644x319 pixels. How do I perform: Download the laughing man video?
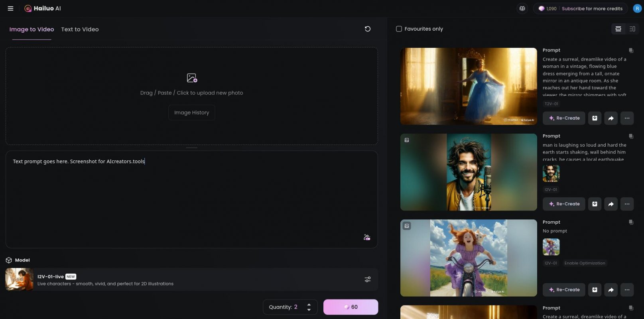pyautogui.click(x=595, y=204)
